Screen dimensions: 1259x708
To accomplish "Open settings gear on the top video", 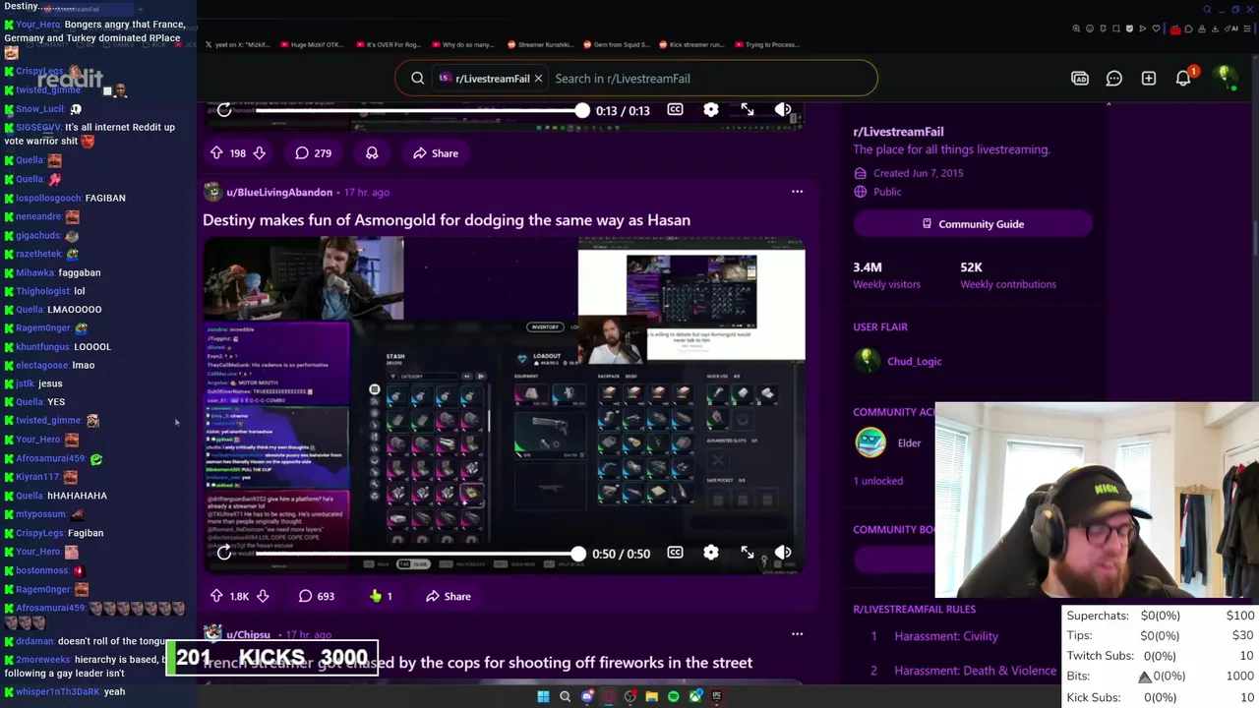I will coord(711,110).
